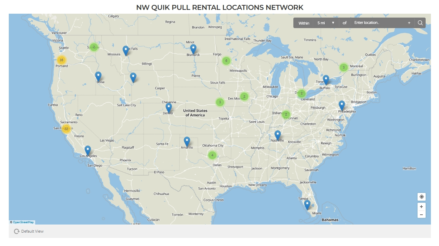This screenshot has width=439, height=246.
Task: Click the 22-location cluster near San Francisco
Action: point(66,129)
